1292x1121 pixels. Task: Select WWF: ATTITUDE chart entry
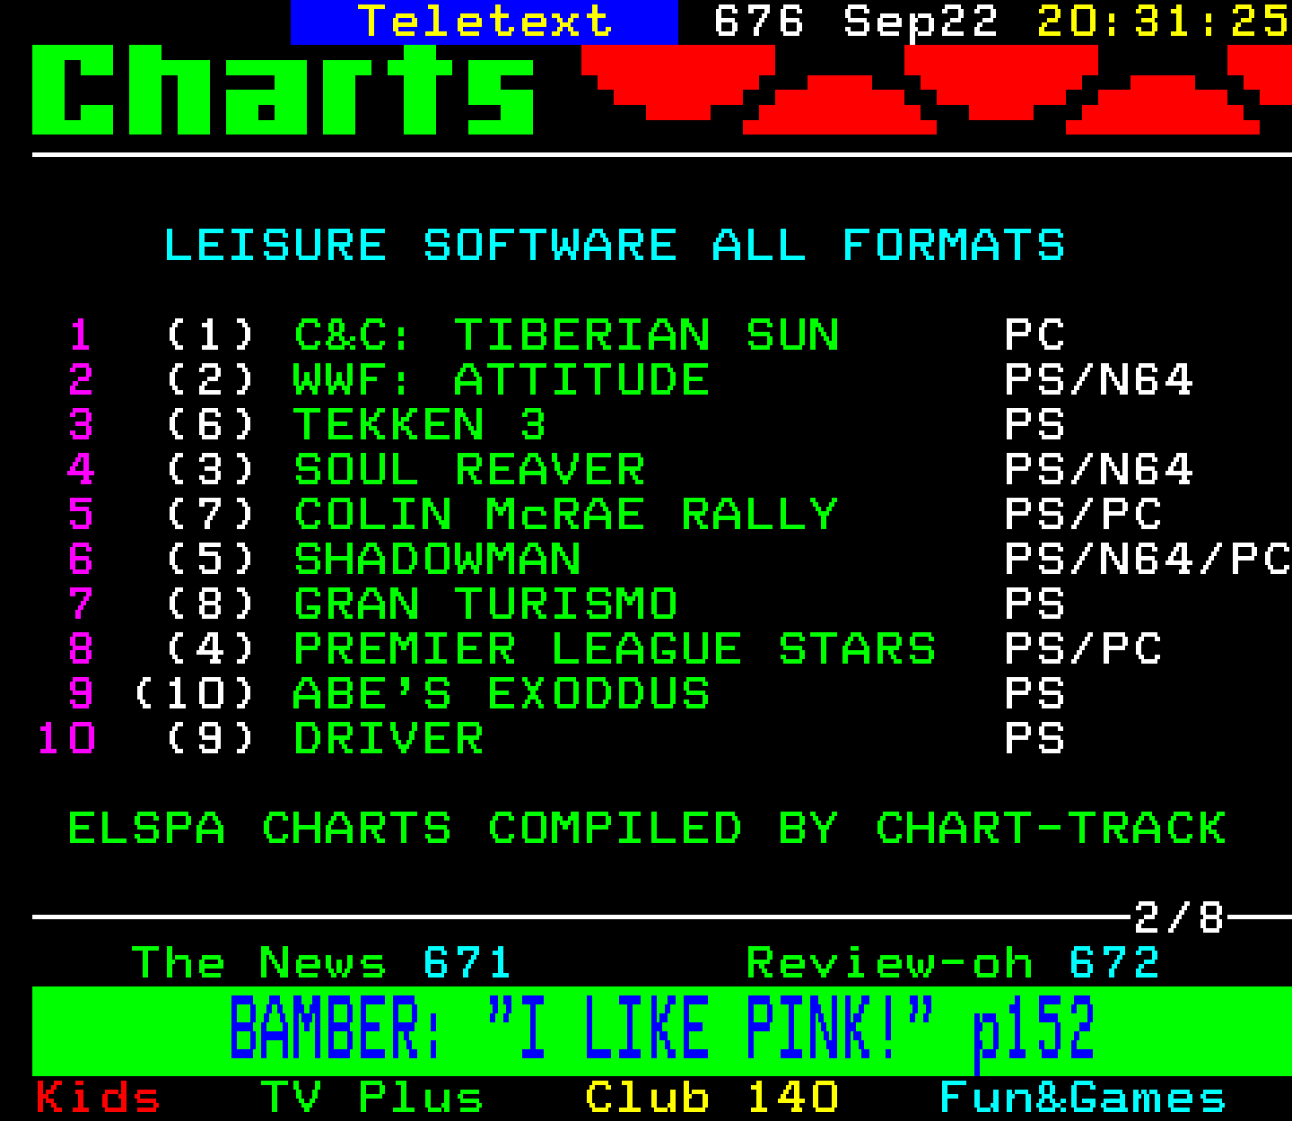(501, 379)
